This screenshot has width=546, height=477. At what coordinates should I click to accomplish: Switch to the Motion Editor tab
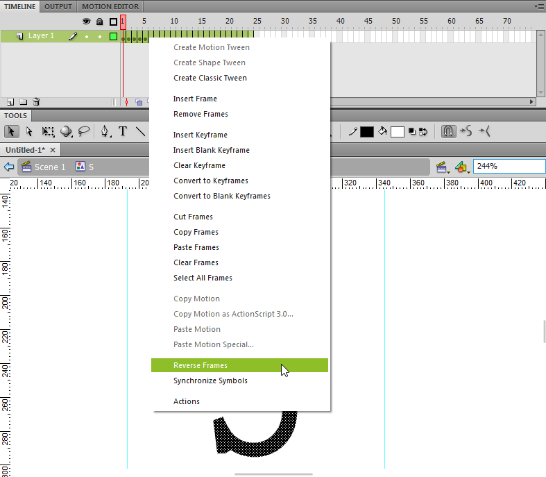click(110, 6)
